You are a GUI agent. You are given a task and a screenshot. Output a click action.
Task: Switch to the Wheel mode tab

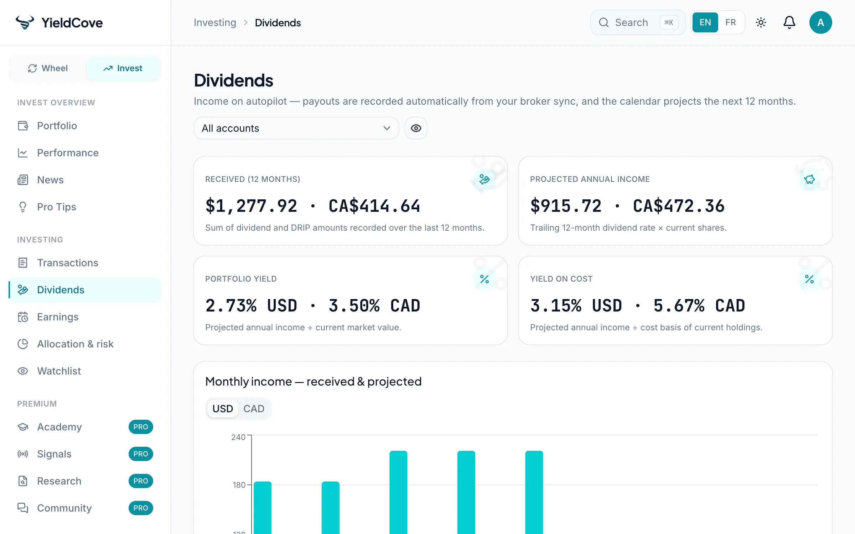coord(48,68)
